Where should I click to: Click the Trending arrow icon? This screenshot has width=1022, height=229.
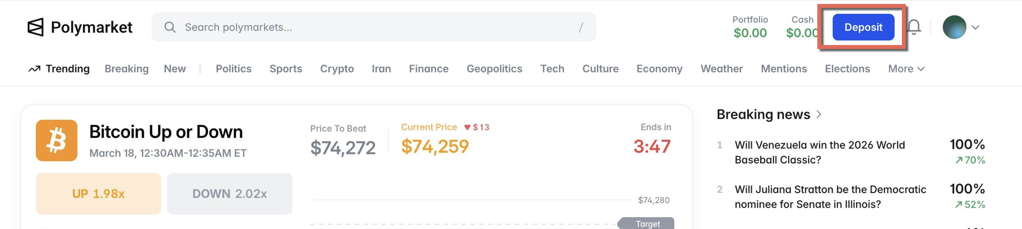click(34, 69)
